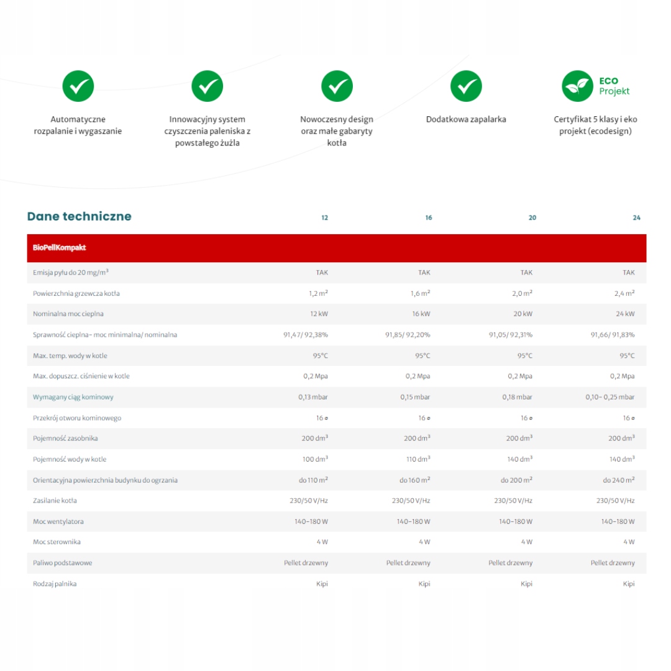Select the red BioPellKompakt header row
The height and width of the screenshot is (671, 671).
tap(336, 248)
